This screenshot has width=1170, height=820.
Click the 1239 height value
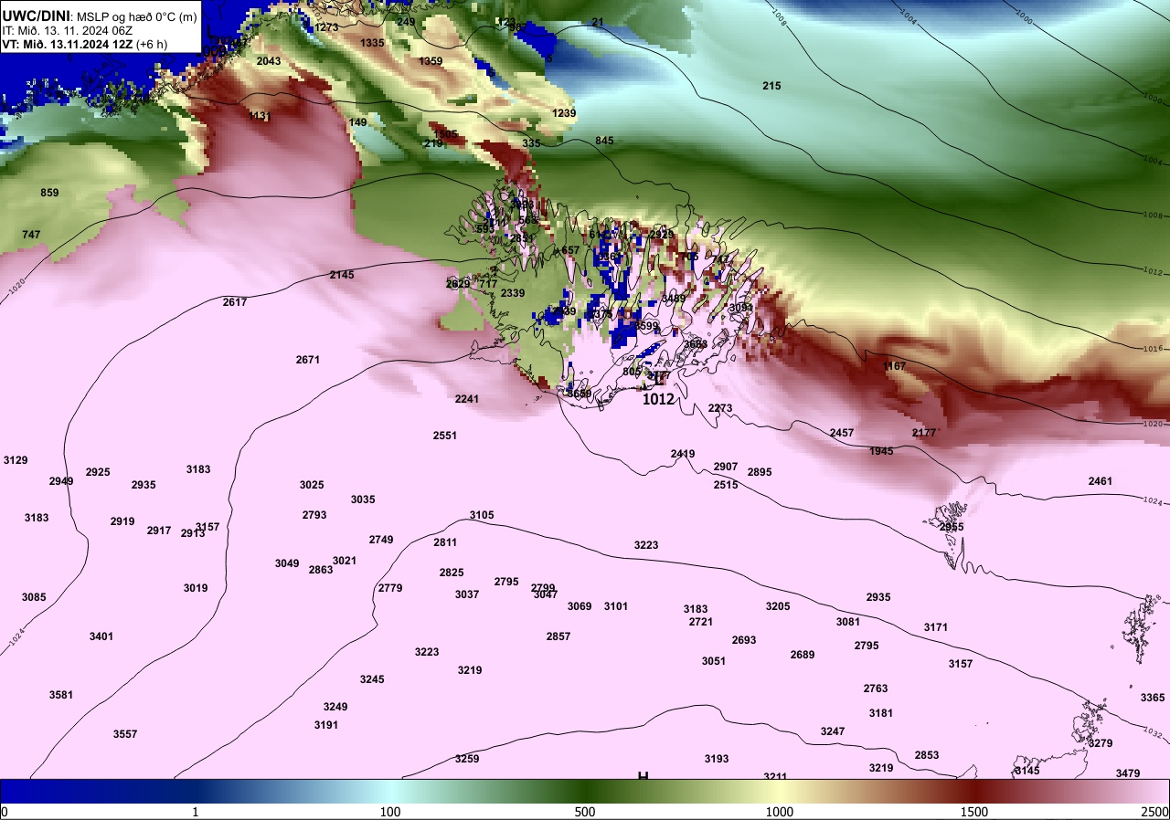click(565, 113)
